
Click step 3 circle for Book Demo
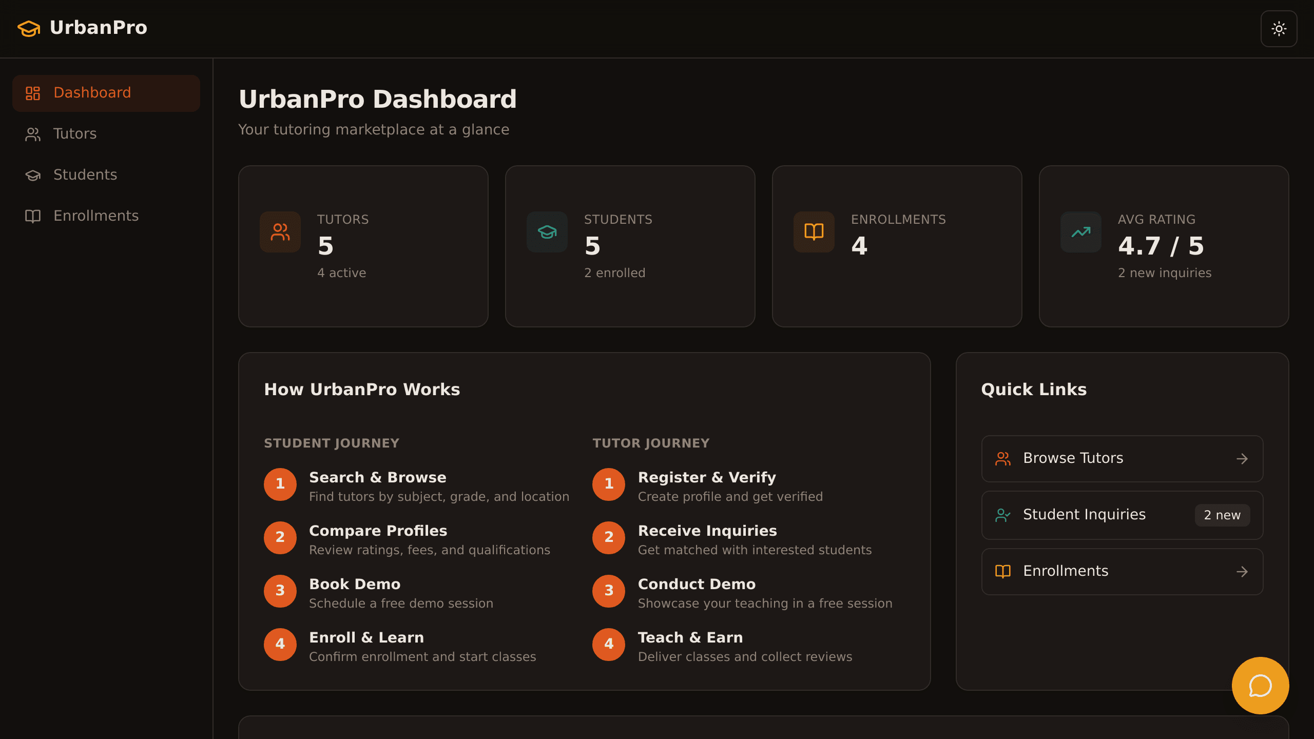[280, 591]
